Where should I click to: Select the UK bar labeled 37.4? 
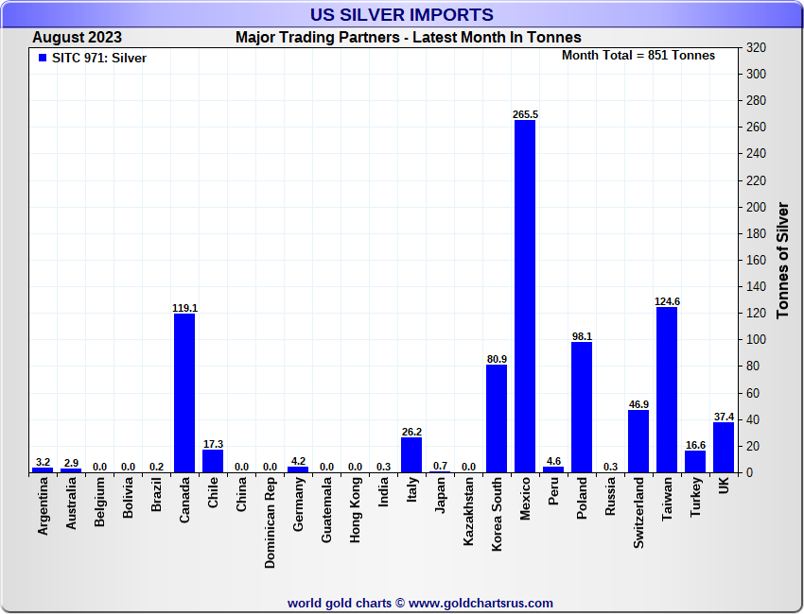tap(724, 448)
